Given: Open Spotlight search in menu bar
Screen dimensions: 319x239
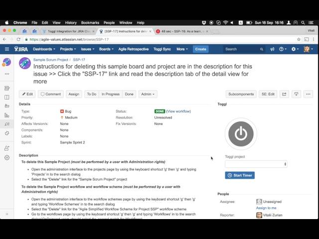Looking at the screenshot, I should (x=303, y=23).
